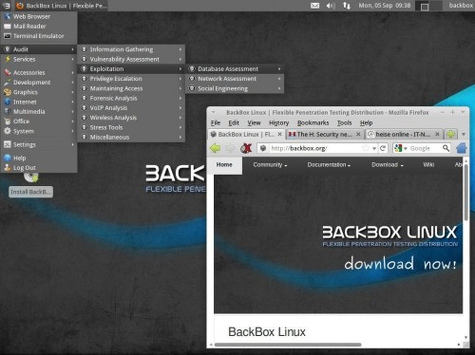Select Information Gathering in the Audit menu
475x355 pixels.
[131, 49]
